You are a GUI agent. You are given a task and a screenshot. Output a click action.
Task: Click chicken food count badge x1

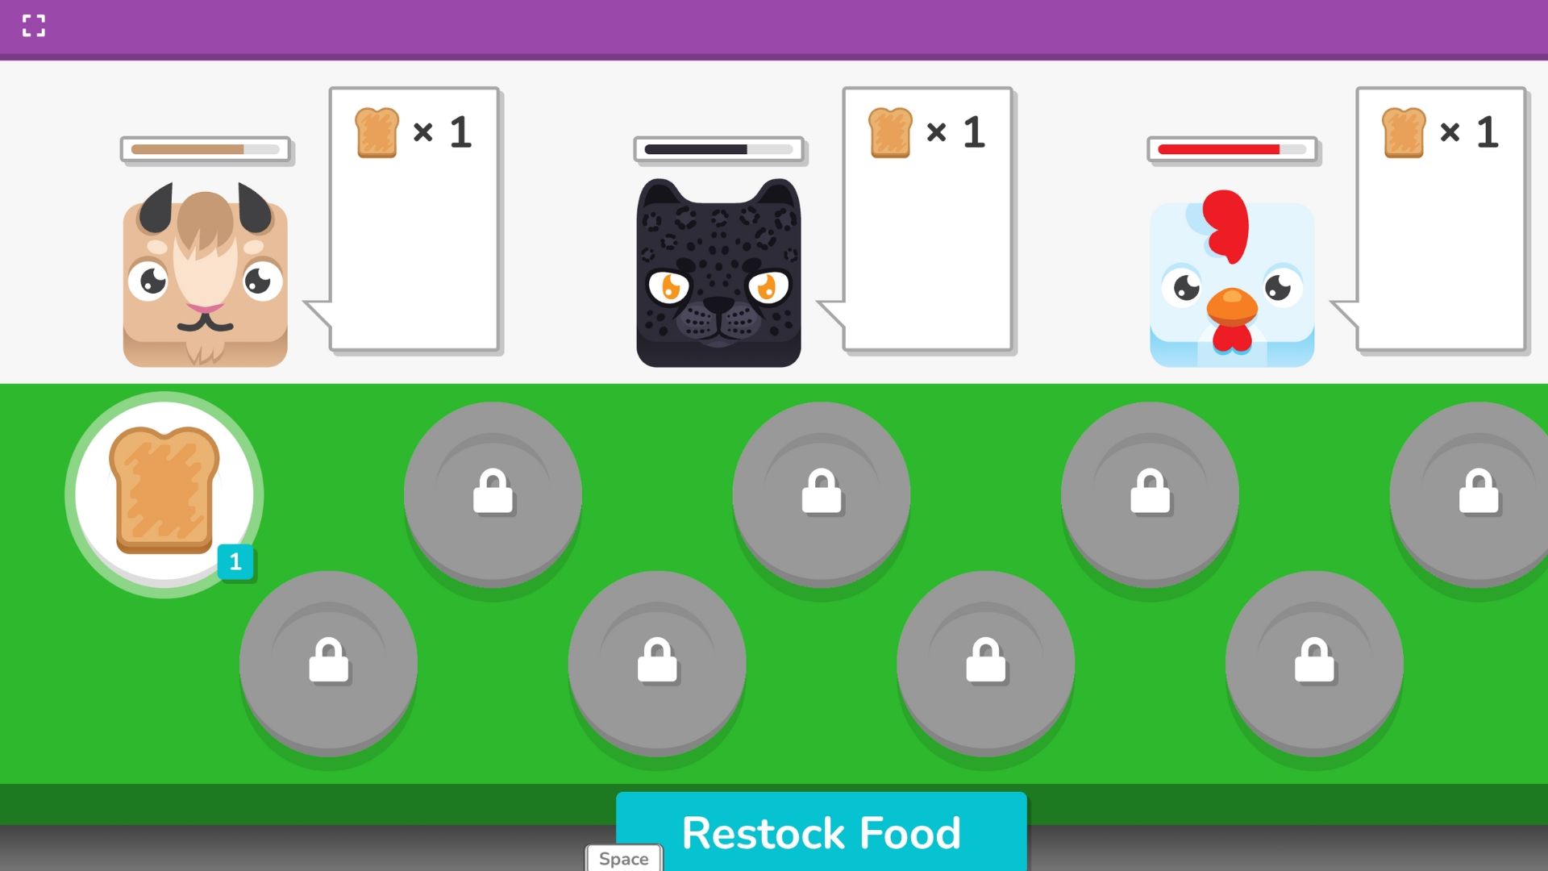(x=1441, y=130)
